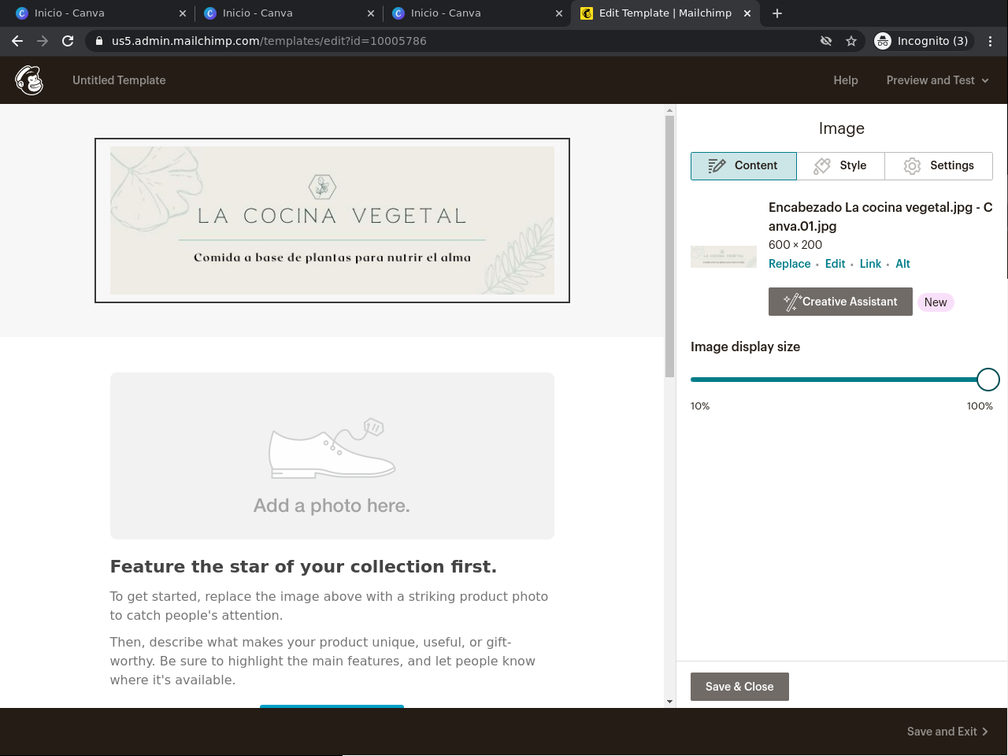1008x756 pixels.
Task: Click the Edit image link
Action: pyautogui.click(x=836, y=264)
